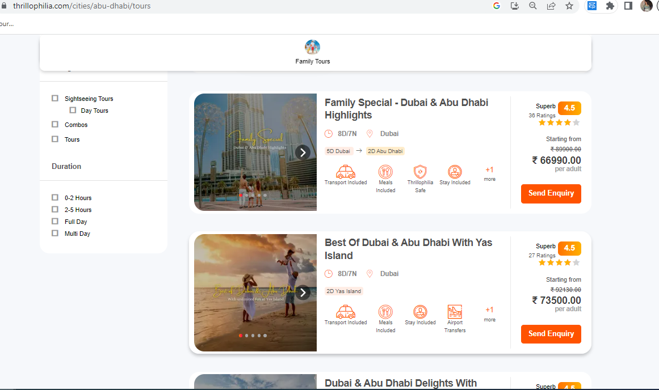659x390 pixels.
Task: Click the star rating on Family Special card
Action: 559,122
